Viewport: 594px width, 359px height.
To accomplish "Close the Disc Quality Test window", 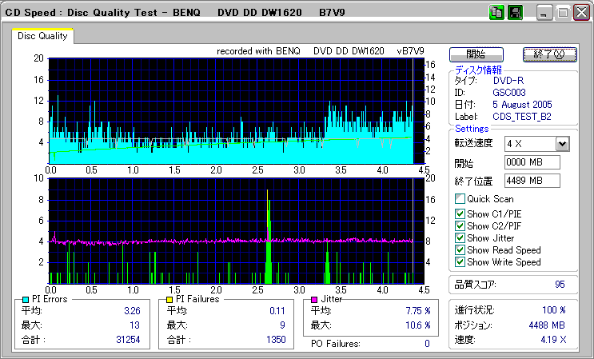I will [581, 13].
